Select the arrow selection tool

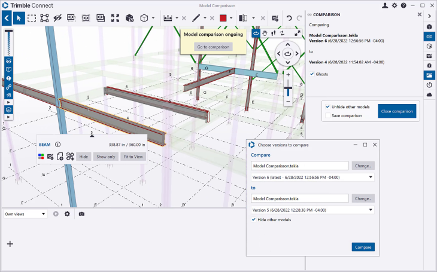pyautogui.click(x=19, y=18)
